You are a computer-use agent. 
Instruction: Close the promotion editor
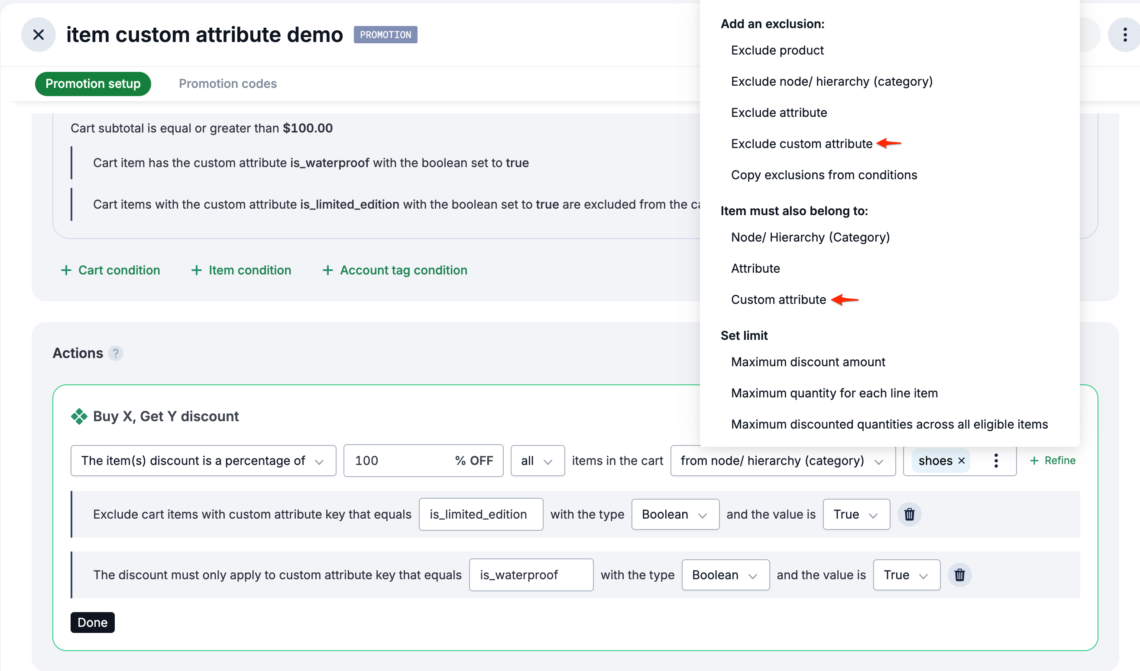38,34
